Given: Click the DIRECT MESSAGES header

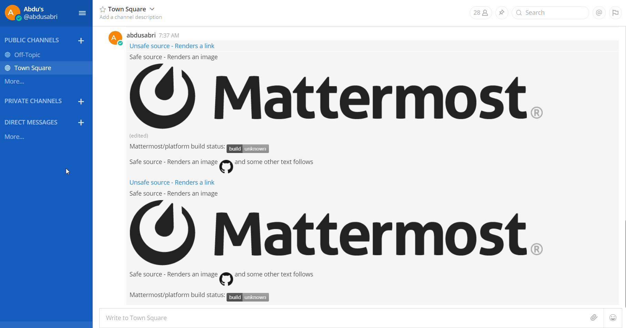Looking at the screenshot, I should 31,122.
